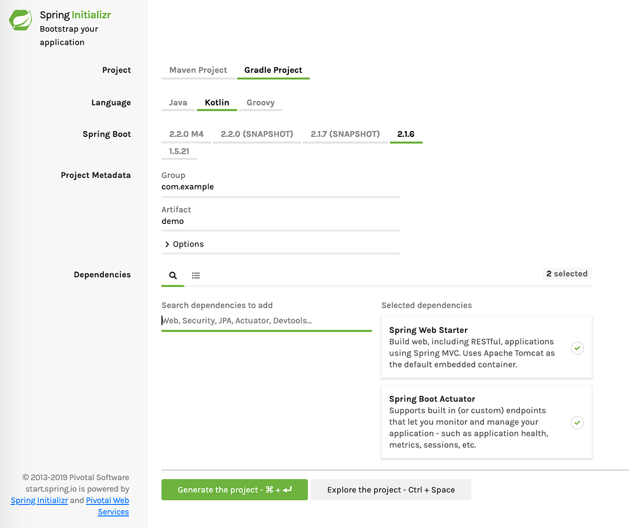Switch to Maven Project tab

click(x=198, y=70)
